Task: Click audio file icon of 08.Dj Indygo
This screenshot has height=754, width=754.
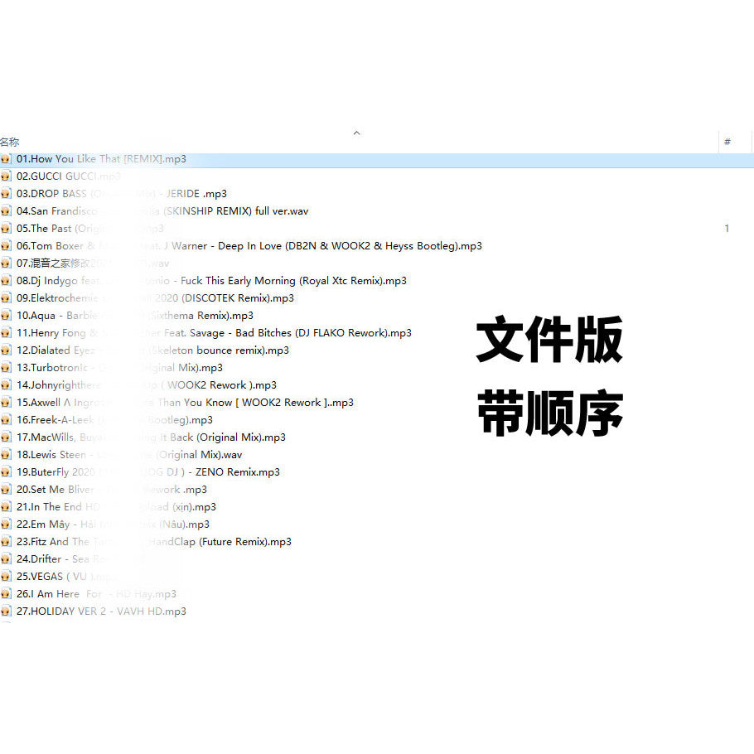Action: pyautogui.click(x=6, y=280)
